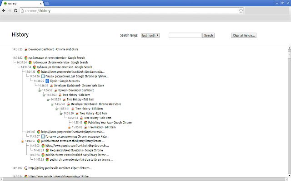Click the web store icon of Upload - Developer Dashboard
This screenshot has height=181, width=291.
[55, 90]
